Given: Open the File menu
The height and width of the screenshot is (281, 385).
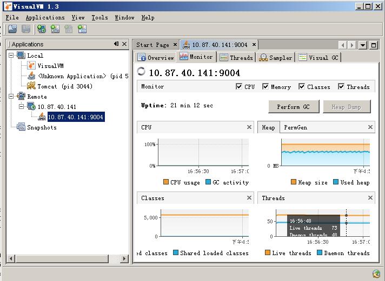Looking at the screenshot, I should click(12, 18).
